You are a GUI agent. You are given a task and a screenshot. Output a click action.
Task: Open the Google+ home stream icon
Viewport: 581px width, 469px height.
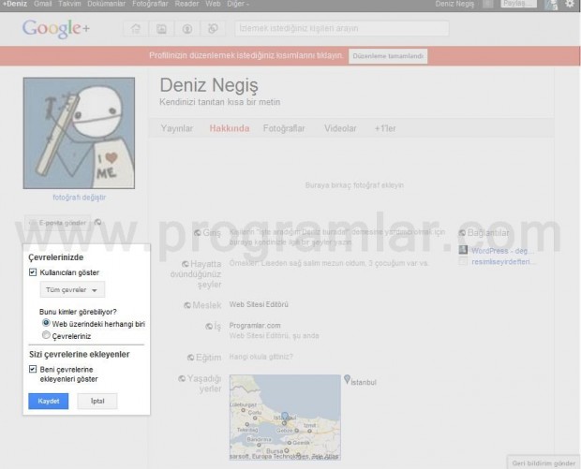click(x=136, y=28)
